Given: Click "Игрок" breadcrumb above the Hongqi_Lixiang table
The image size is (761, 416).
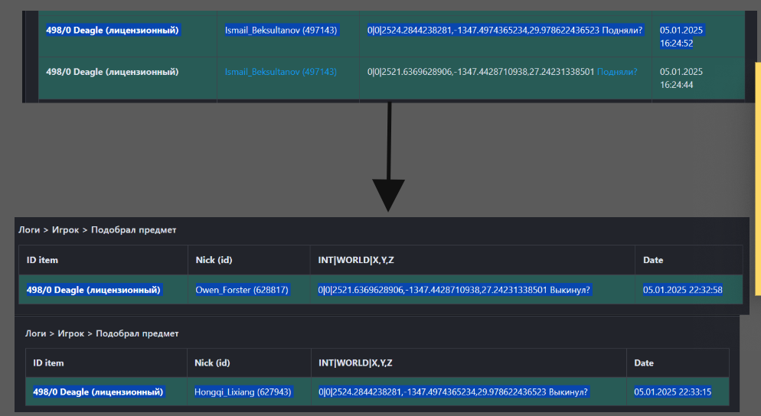Looking at the screenshot, I should click(71, 333).
